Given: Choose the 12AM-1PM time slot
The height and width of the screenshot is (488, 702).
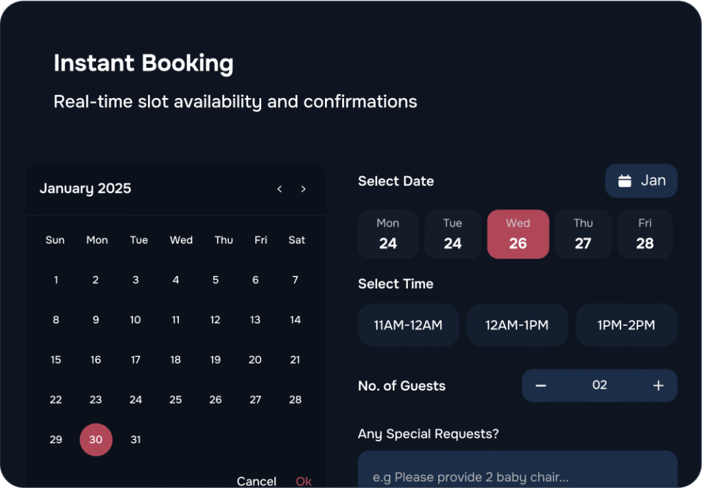Looking at the screenshot, I should 517,325.
